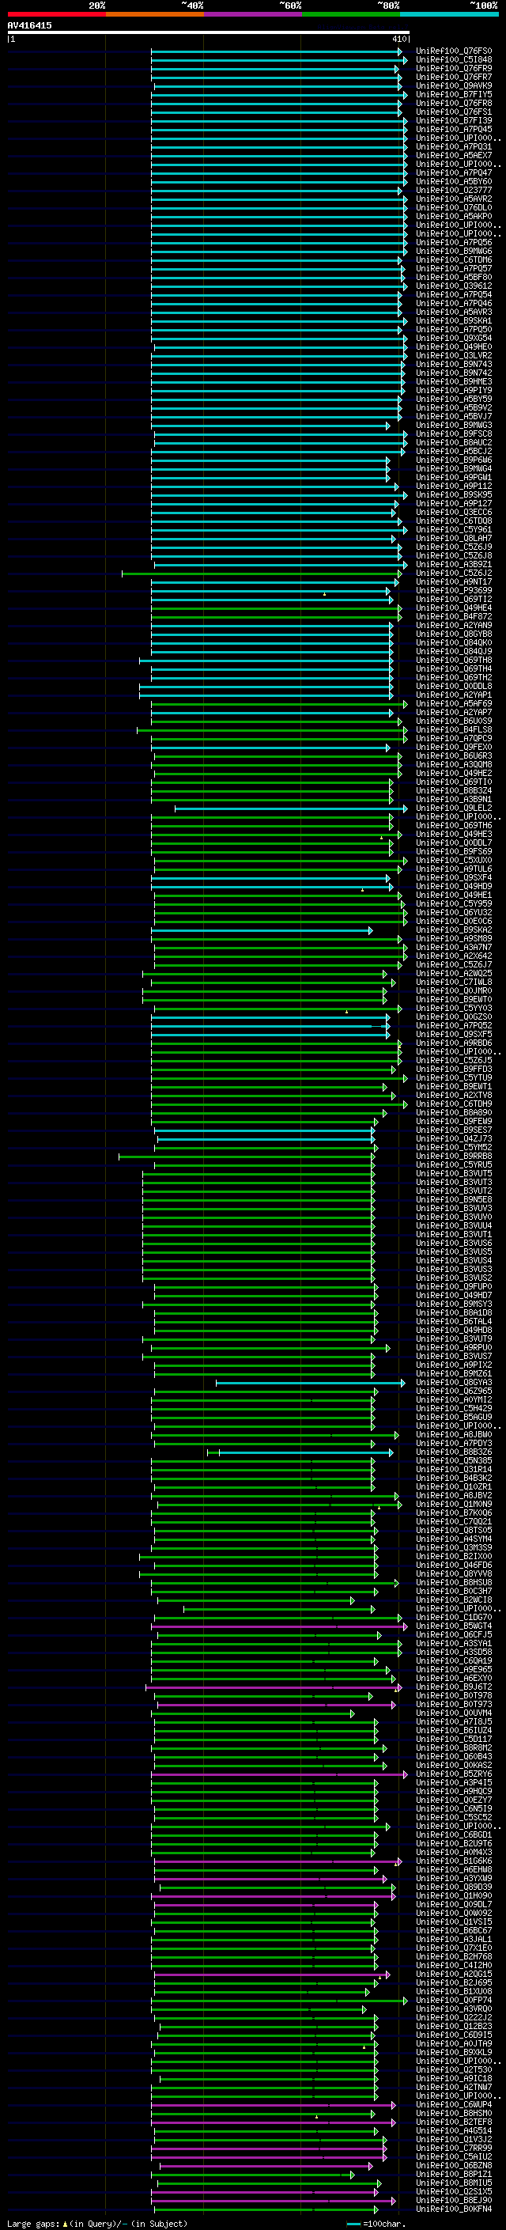Click the UniRef100_C5Z6J2 hit label
This screenshot has height=2230, width=506.
click(x=454, y=573)
